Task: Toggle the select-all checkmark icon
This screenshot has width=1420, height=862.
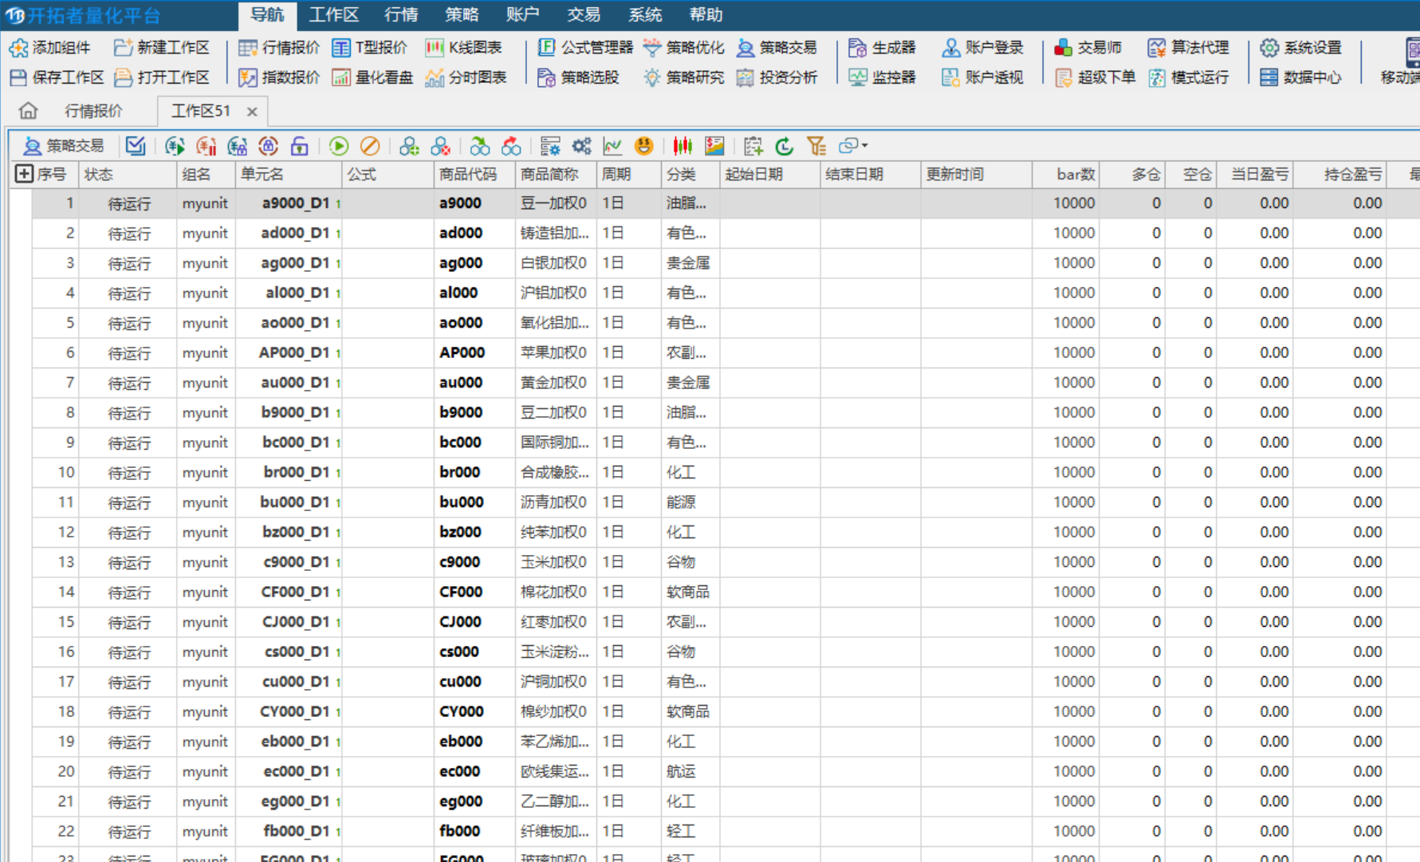Action: pos(136,146)
